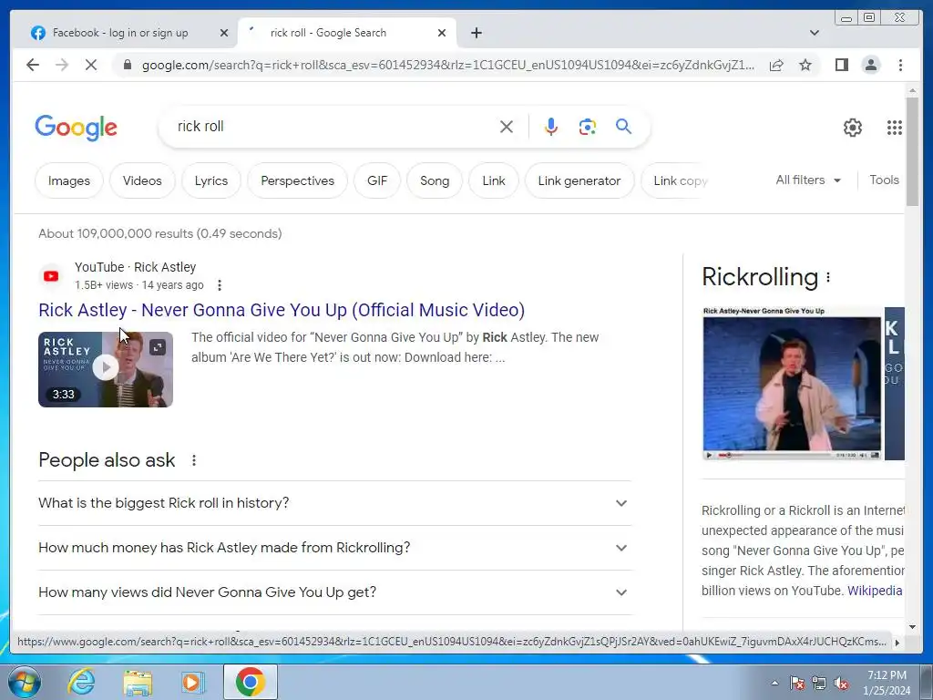
Task: Open the taskbar clock showing 7:12 PM
Action: pos(887,683)
